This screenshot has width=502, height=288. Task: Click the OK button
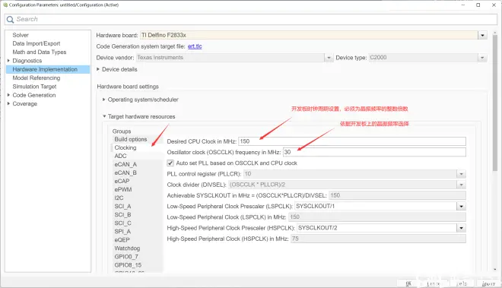408,283
